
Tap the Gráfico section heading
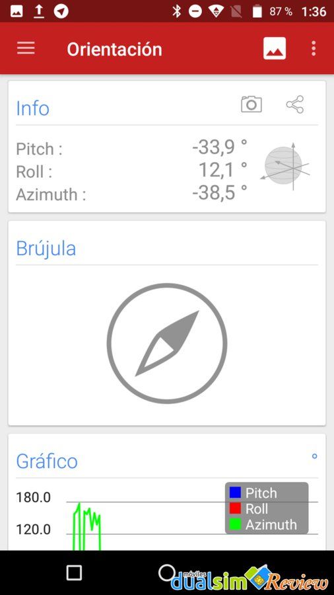coord(47,461)
